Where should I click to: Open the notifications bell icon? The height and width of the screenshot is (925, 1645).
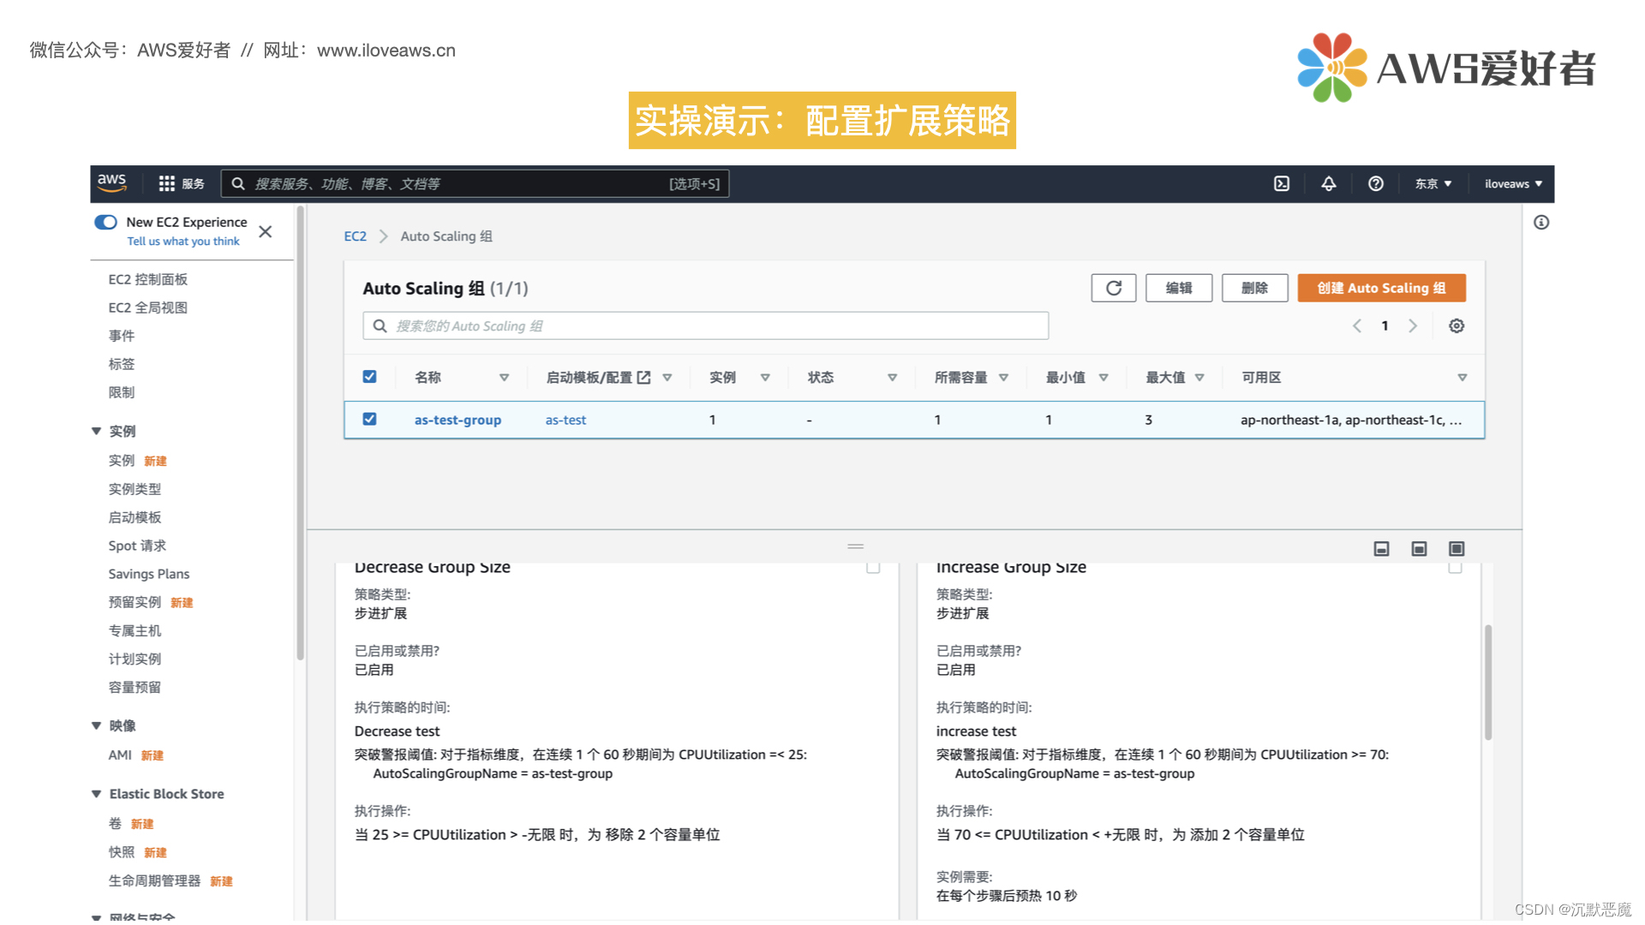coord(1329,183)
